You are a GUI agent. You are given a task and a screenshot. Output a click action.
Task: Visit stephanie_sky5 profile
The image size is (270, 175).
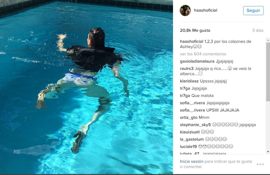195,125
